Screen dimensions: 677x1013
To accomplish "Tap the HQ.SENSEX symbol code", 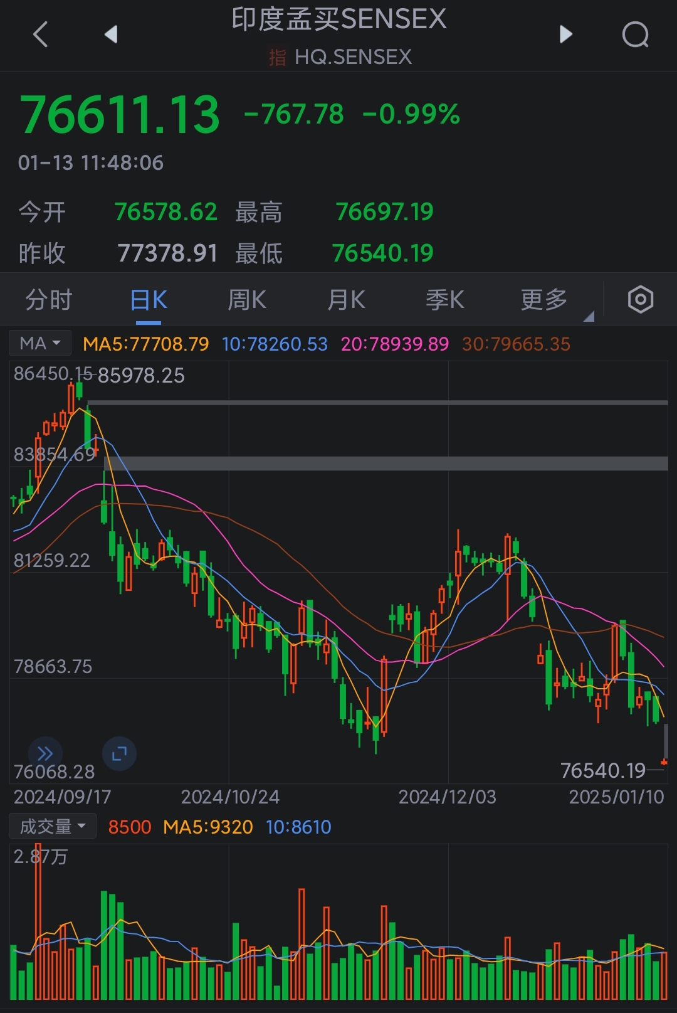I will coord(353,57).
